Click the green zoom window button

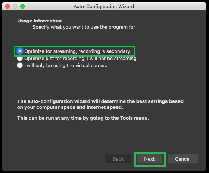[22, 6]
